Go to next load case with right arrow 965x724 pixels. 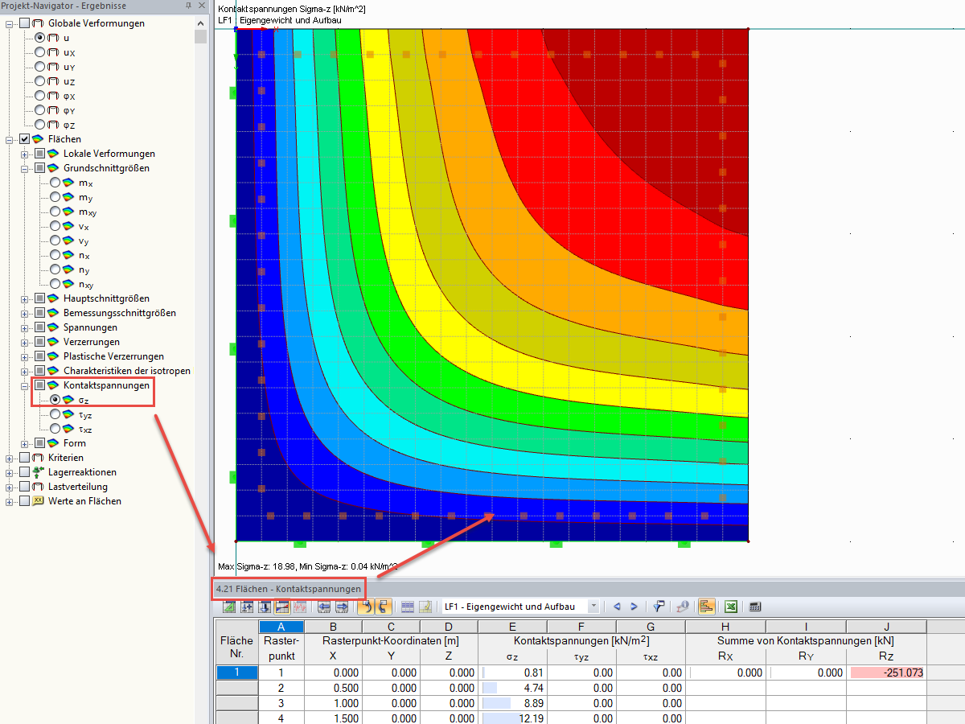click(x=634, y=607)
